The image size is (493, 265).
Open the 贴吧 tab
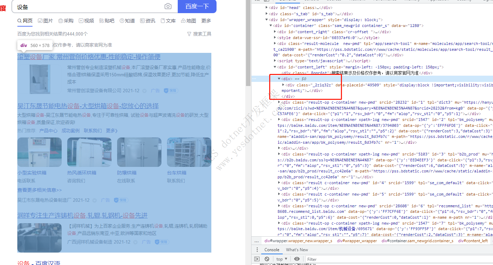click(107, 21)
